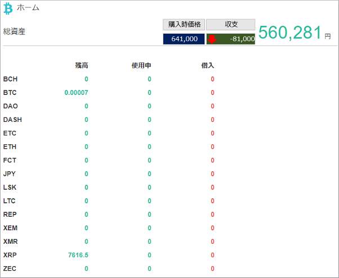The height and width of the screenshot is (278, 339).
Task: Click the BTC balance 0.00007
Action: click(x=77, y=93)
